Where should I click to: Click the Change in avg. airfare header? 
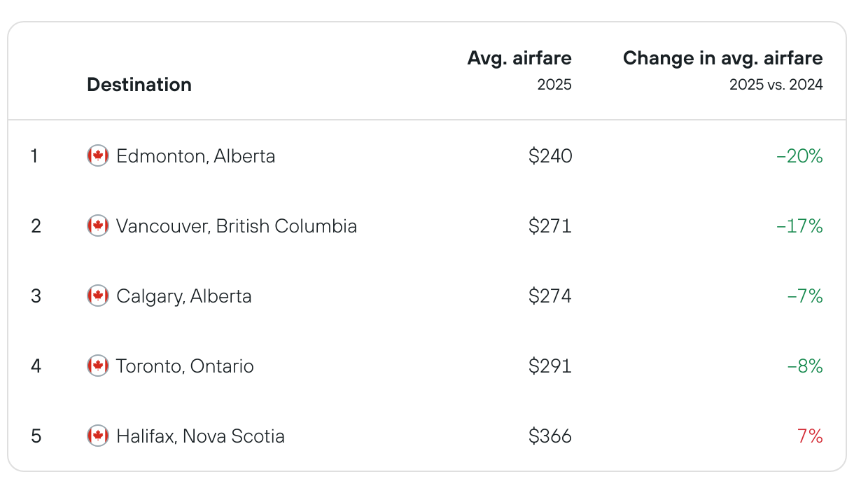click(723, 57)
